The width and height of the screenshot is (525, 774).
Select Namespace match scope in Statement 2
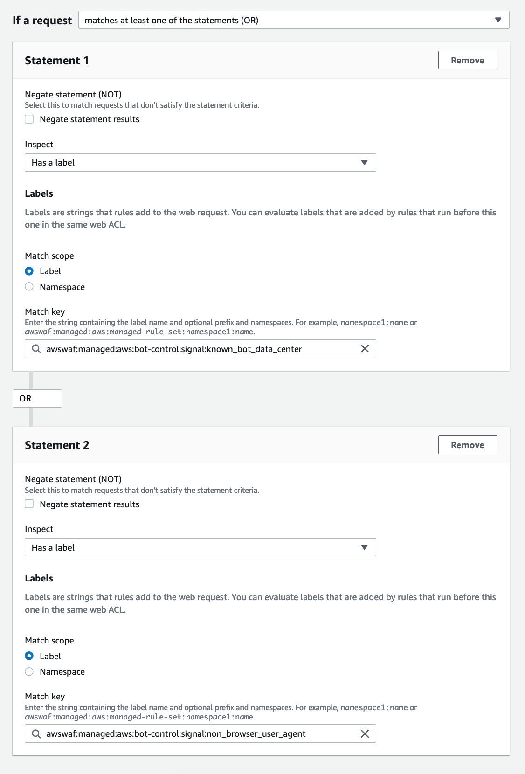(29, 671)
